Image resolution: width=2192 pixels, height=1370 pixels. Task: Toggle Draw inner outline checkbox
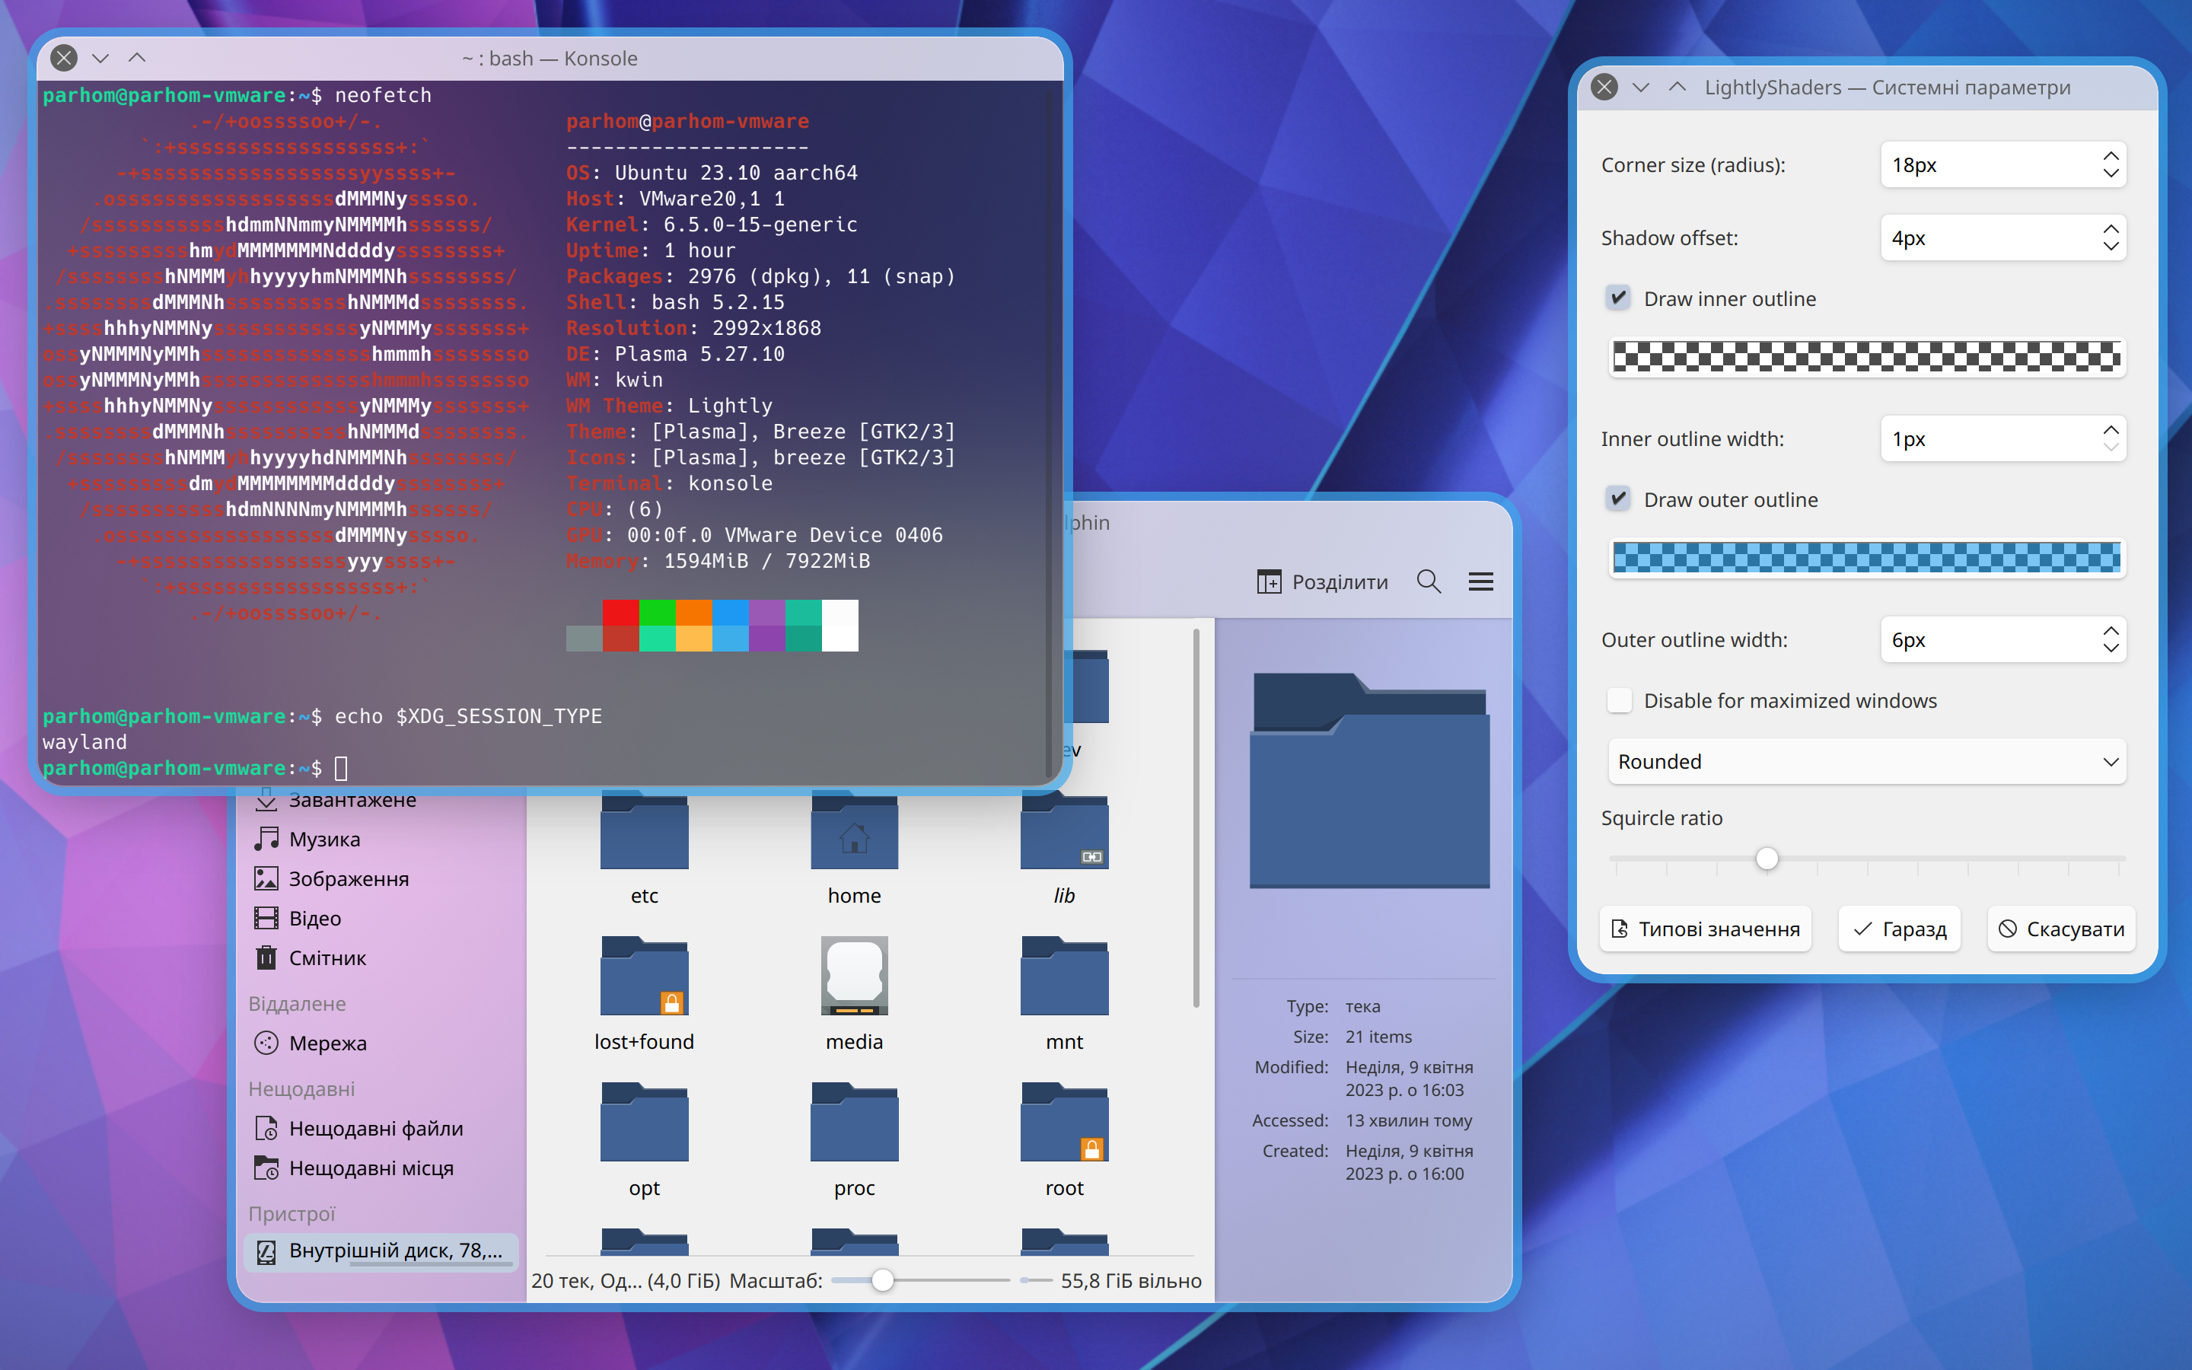(x=1619, y=298)
